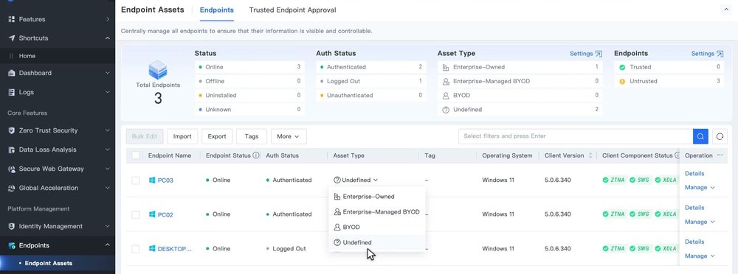738x274 pixels.
Task: Open the DESKTOP endpoint name link
Action: 175,249
